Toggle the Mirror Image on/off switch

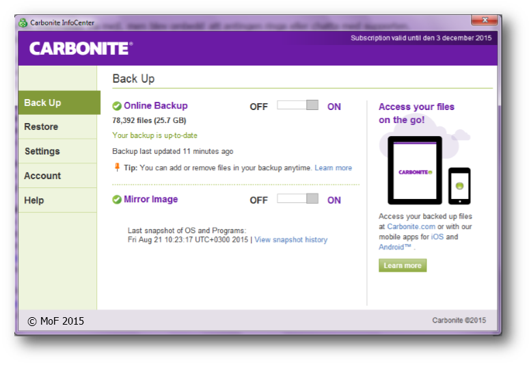coord(297,199)
